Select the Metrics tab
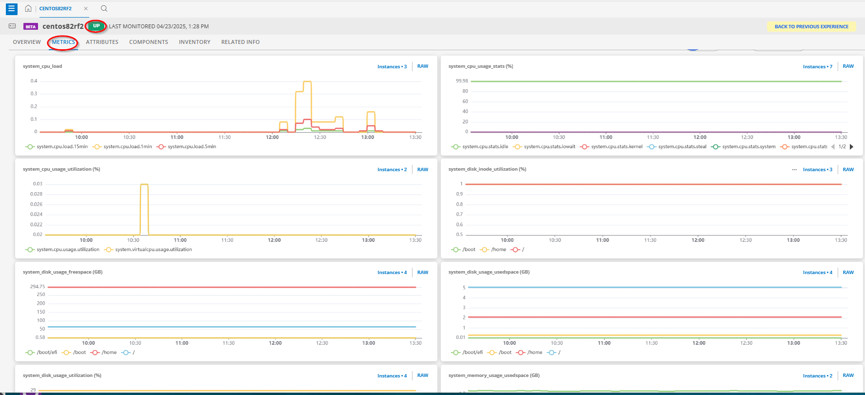The image size is (865, 395). 63,42
